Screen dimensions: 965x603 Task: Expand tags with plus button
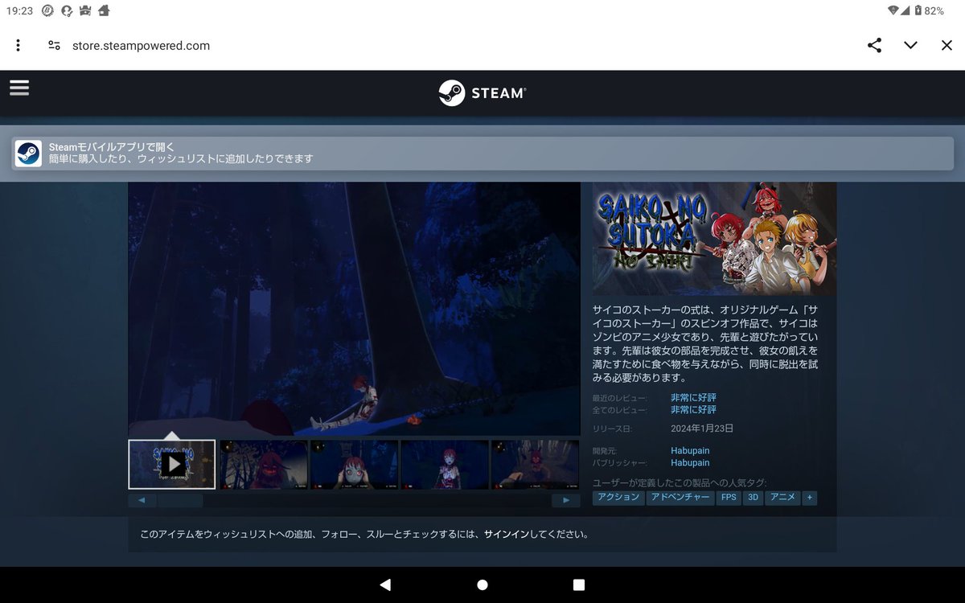click(810, 498)
